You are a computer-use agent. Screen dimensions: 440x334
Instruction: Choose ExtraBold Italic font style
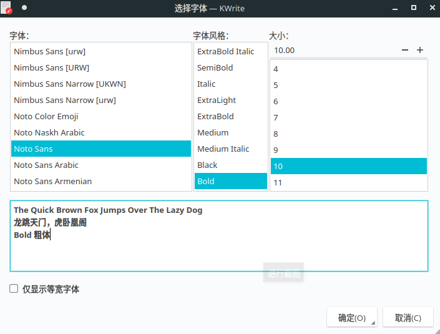231,51
